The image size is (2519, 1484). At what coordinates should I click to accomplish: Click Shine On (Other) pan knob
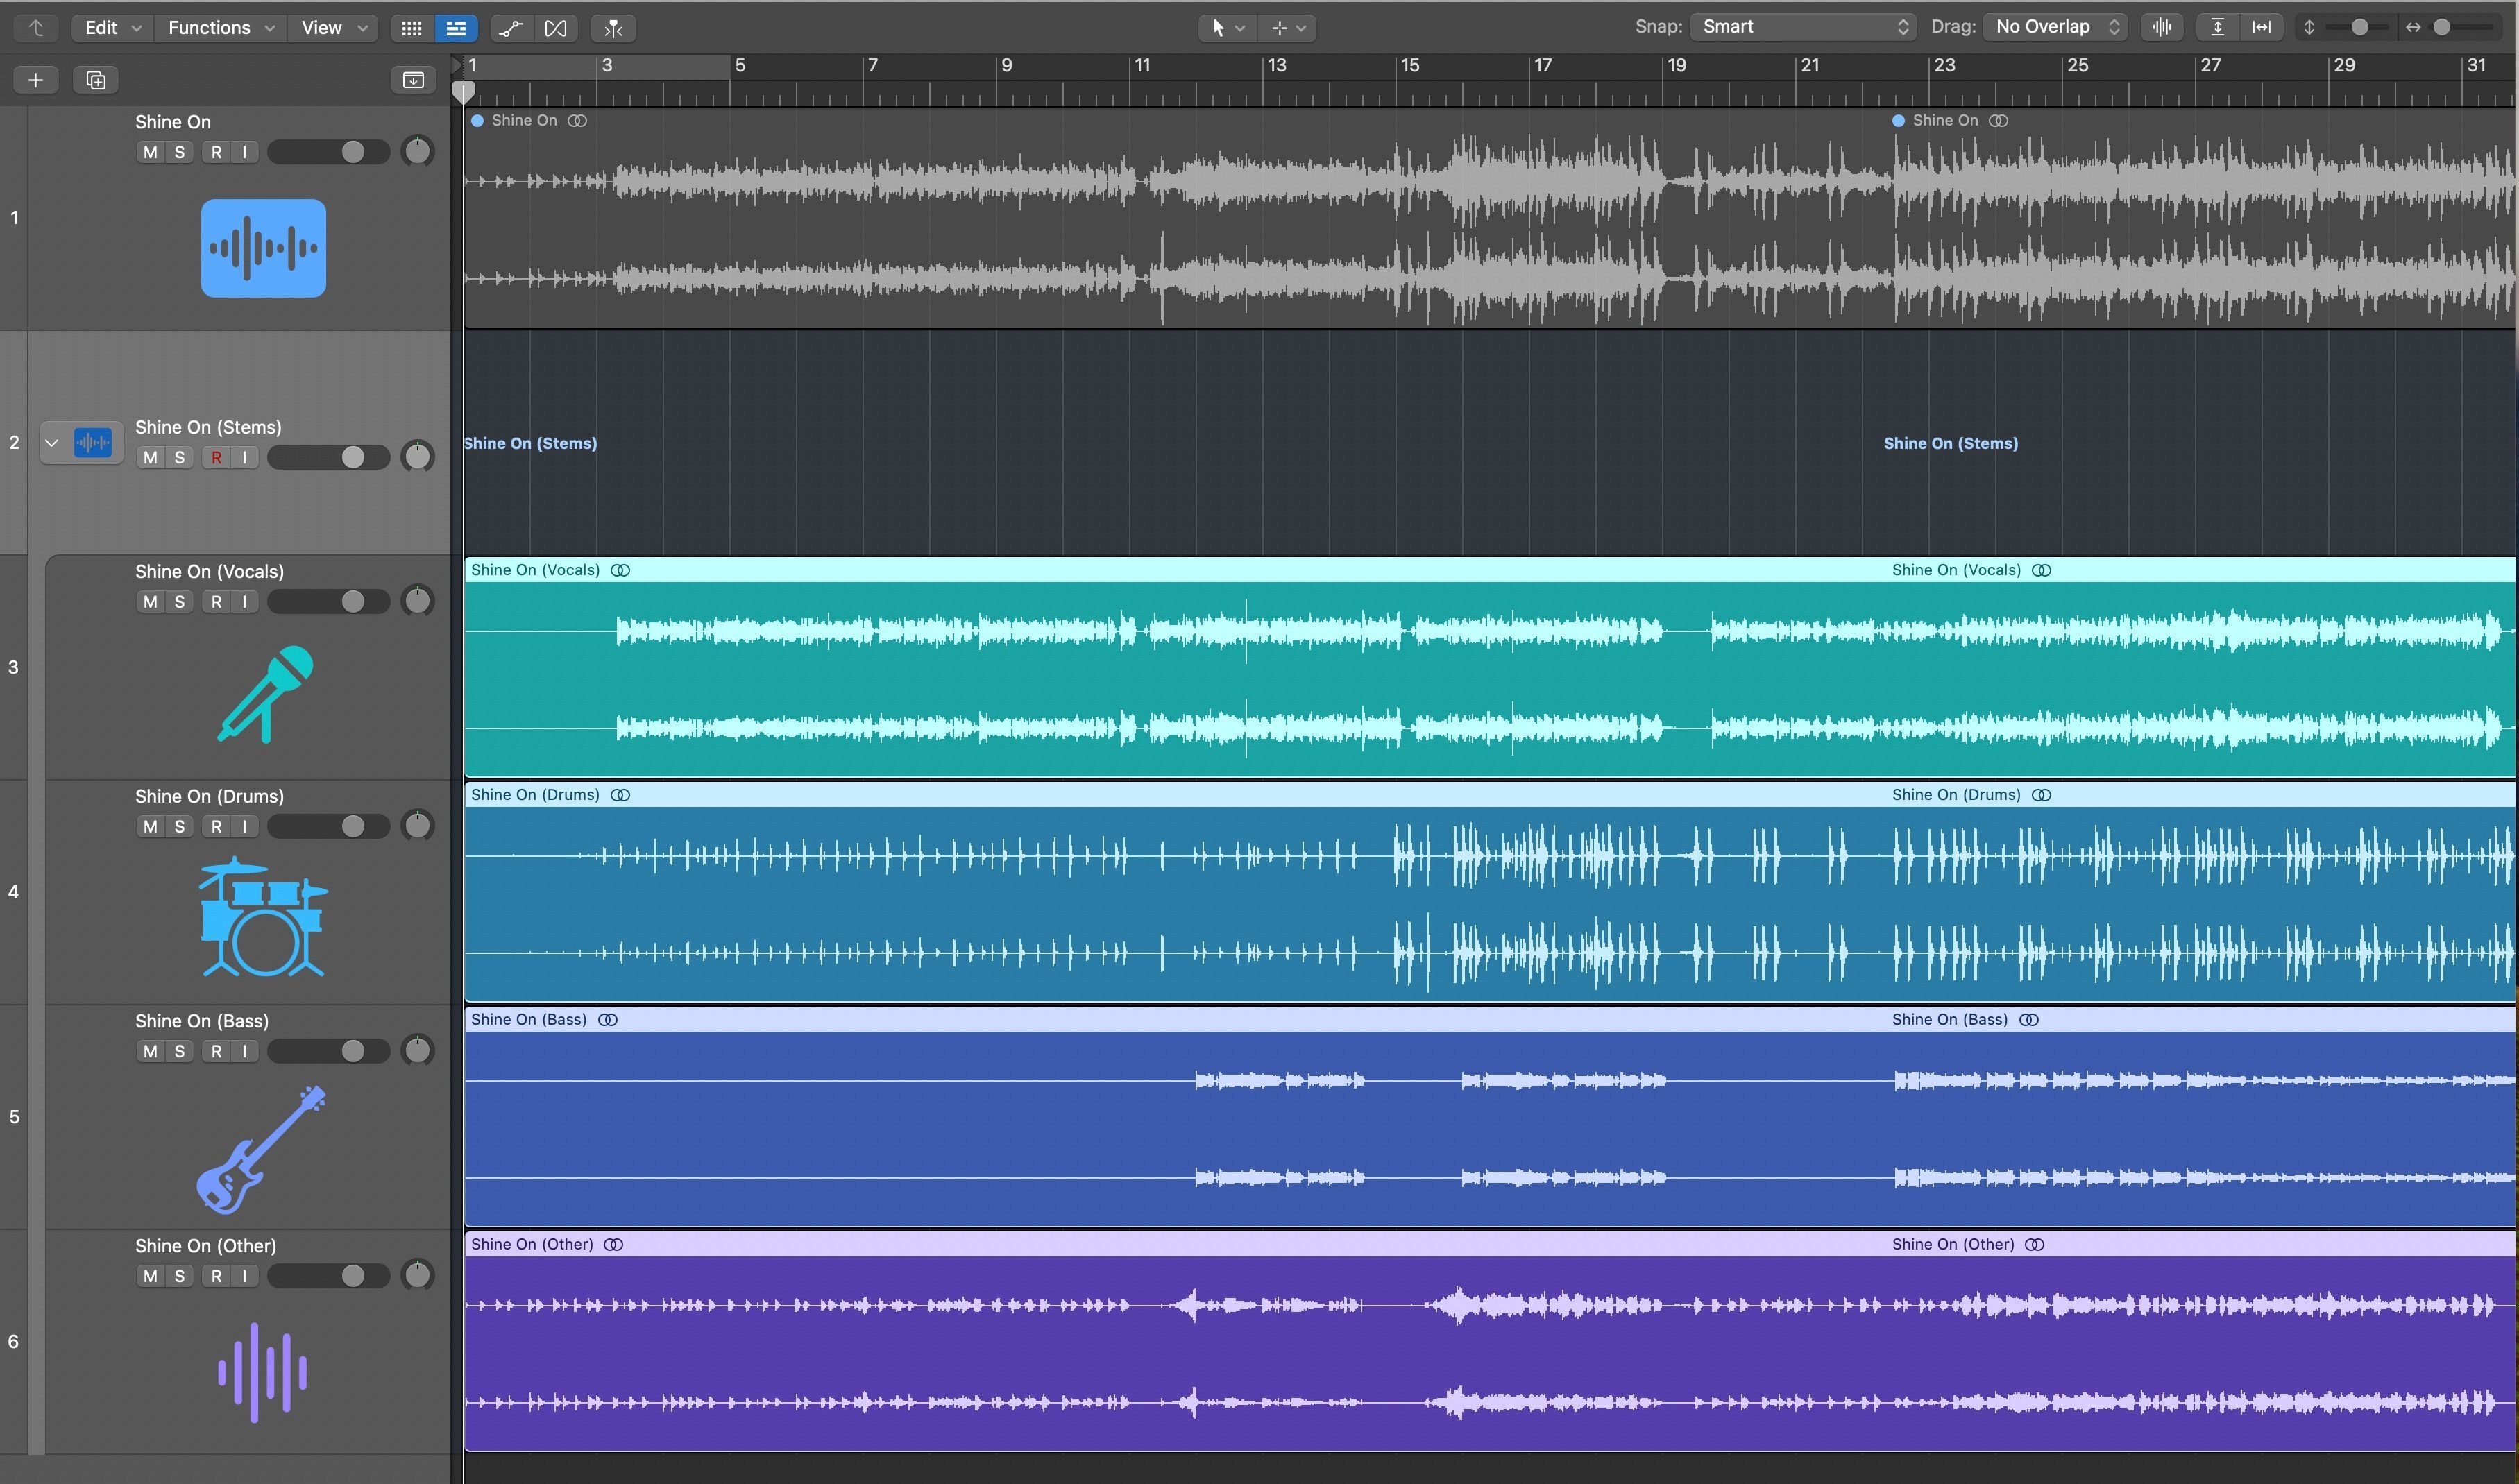point(417,1276)
